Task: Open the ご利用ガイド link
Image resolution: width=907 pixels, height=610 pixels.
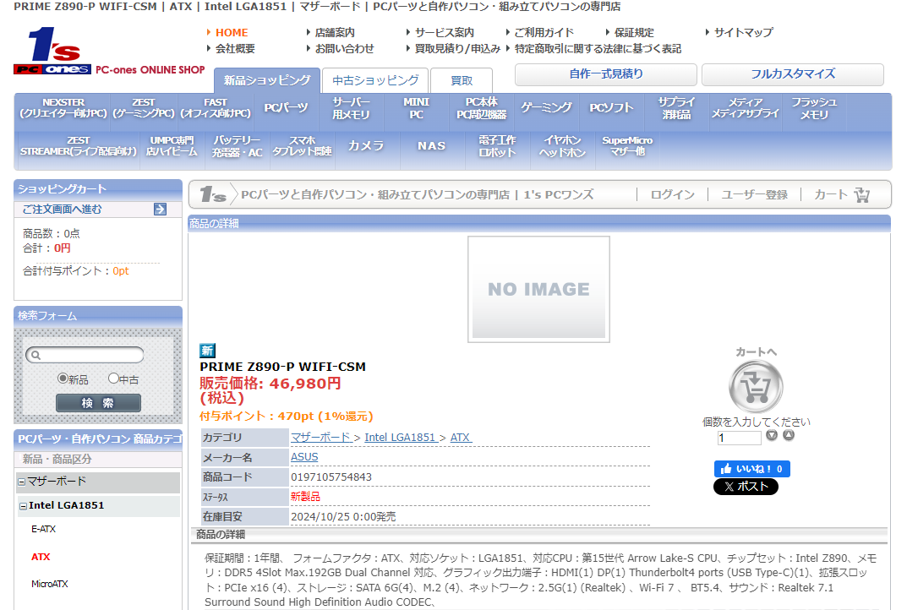Action: click(544, 33)
